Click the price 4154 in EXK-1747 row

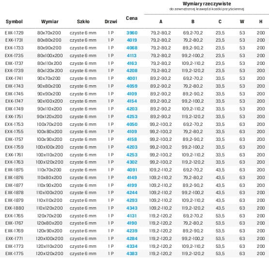pos(132,101)
